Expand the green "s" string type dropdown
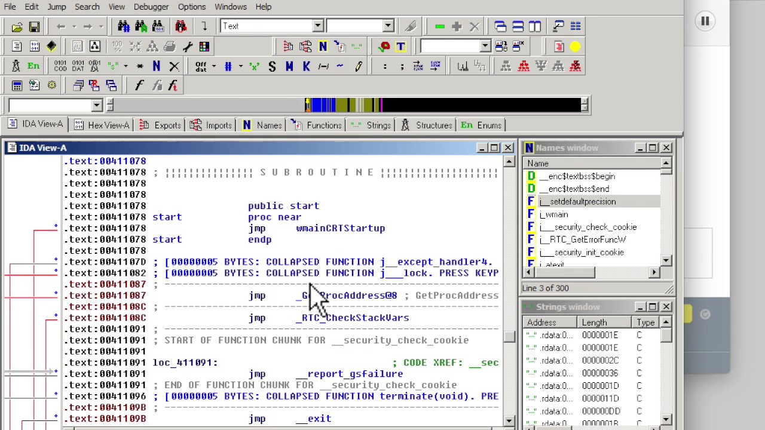 click(x=126, y=66)
